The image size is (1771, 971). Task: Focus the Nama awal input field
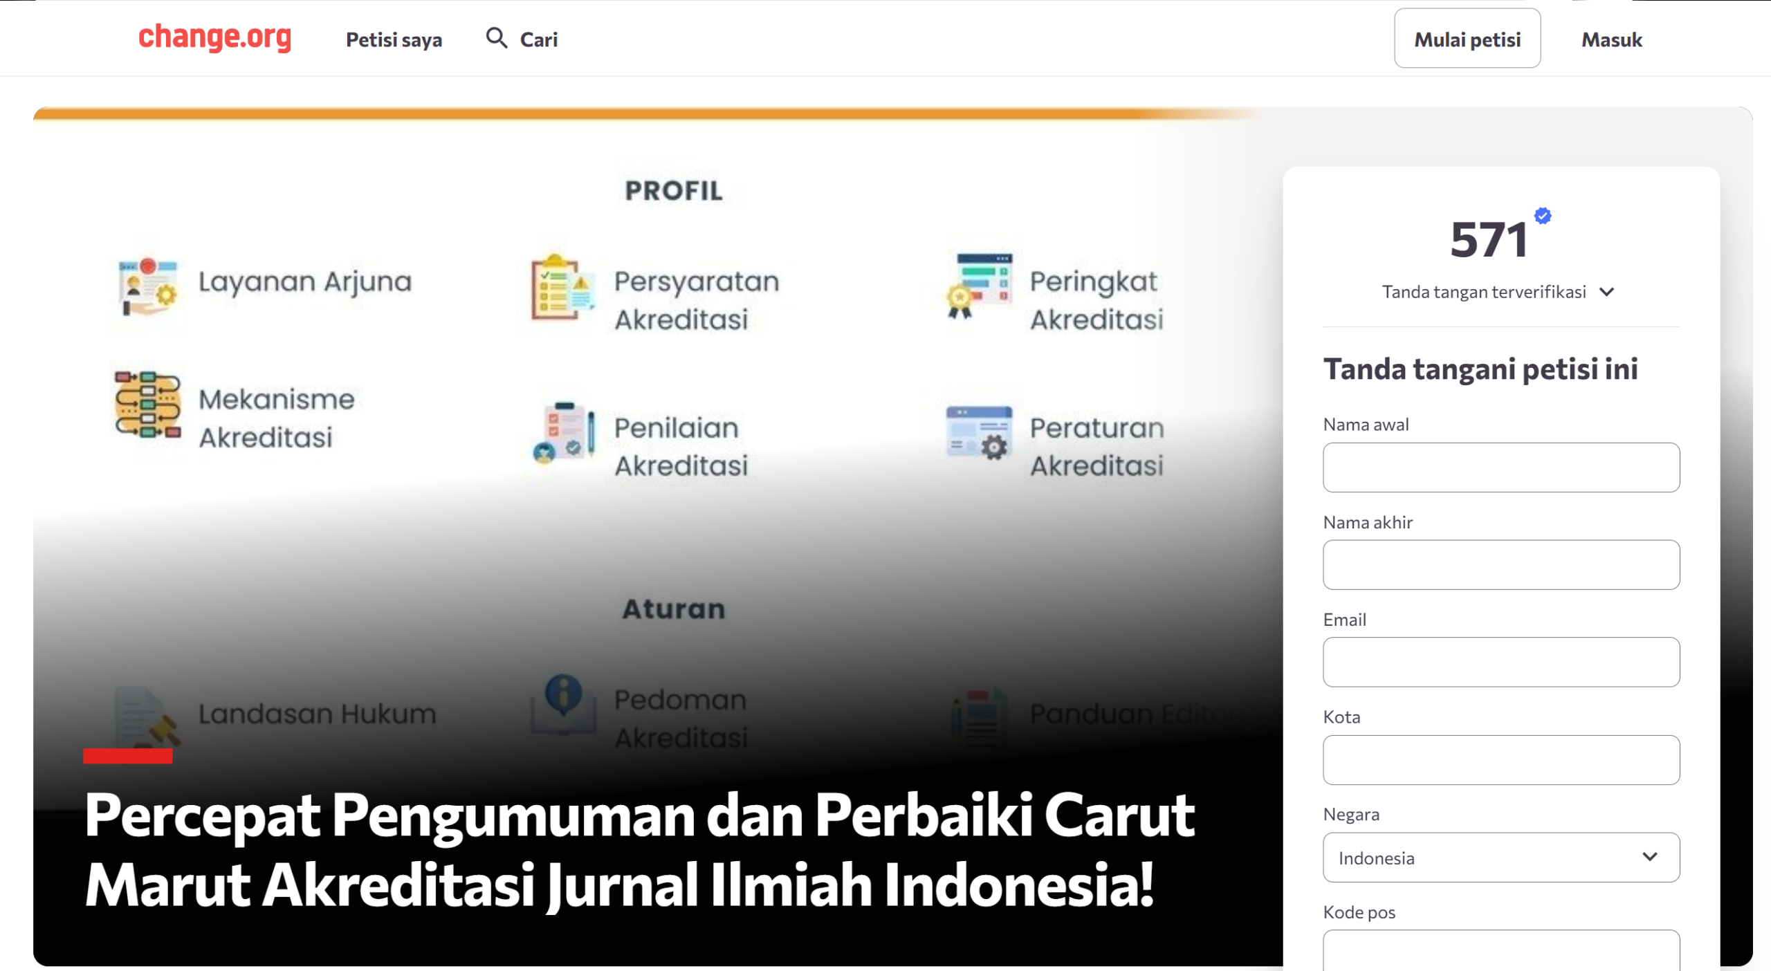[1501, 468]
